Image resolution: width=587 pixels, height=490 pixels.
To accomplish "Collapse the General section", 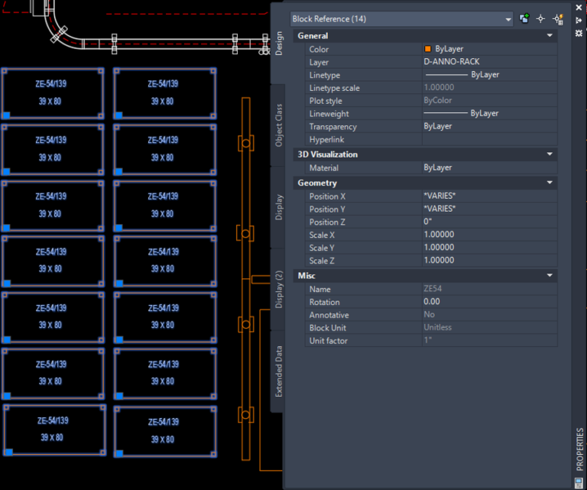I will [550, 36].
